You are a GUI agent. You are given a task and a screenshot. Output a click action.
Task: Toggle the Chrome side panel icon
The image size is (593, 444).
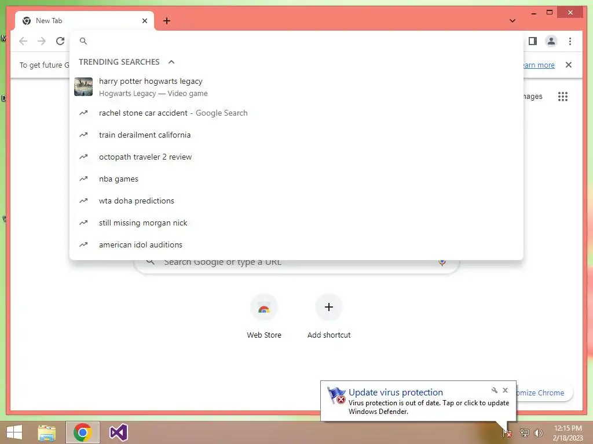pyautogui.click(x=533, y=41)
